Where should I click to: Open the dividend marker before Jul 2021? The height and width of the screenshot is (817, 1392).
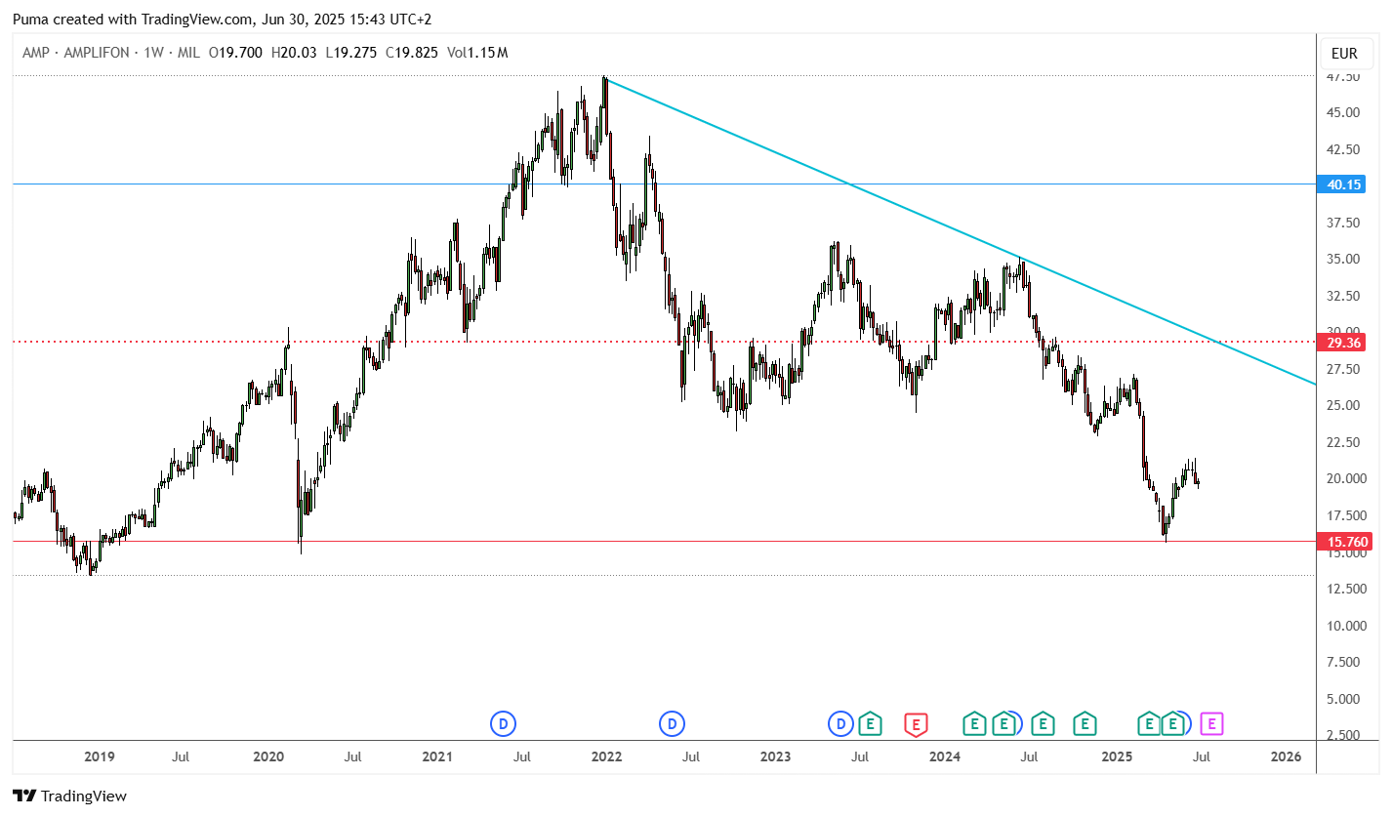pos(503,724)
